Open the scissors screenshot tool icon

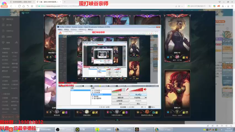(x=223, y=6)
